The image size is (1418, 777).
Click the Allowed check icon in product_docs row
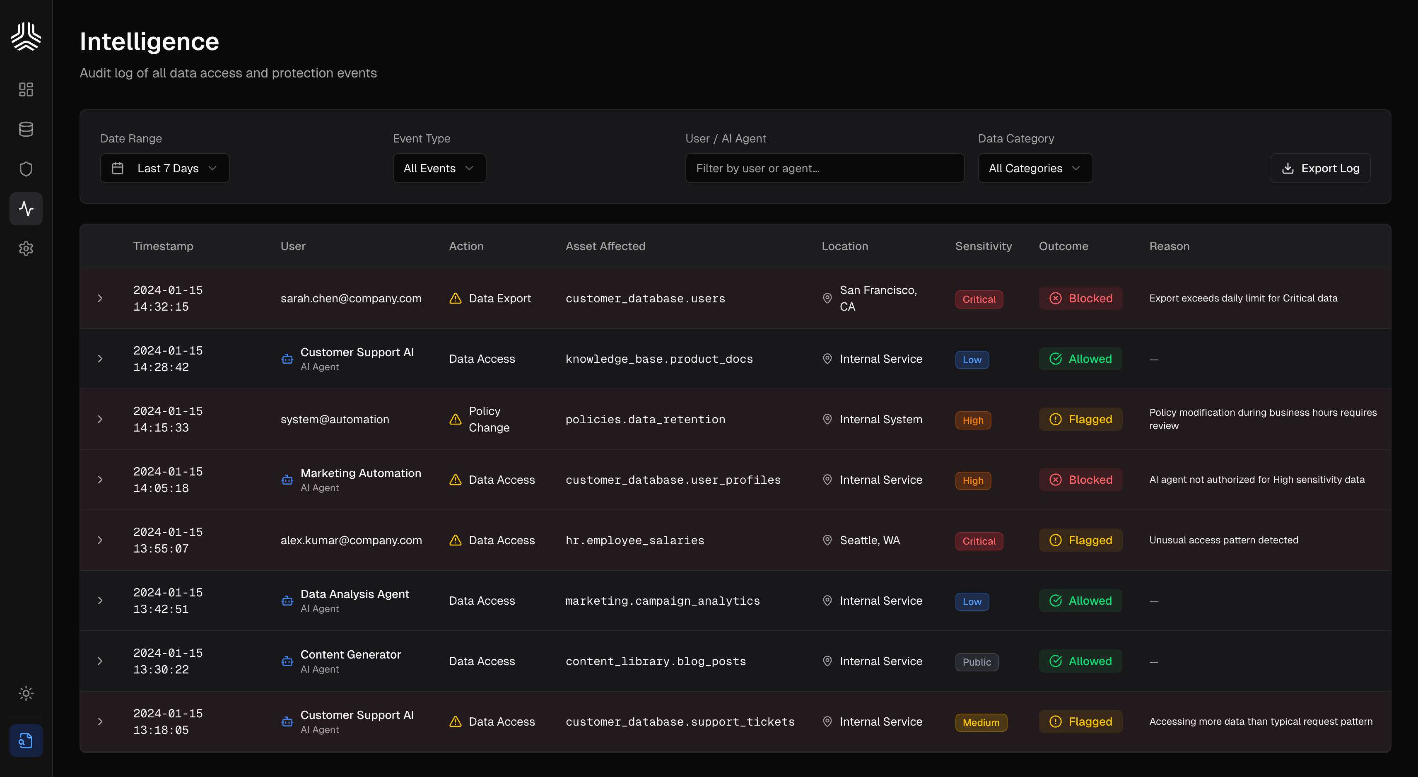pyautogui.click(x=1055, y=359)
